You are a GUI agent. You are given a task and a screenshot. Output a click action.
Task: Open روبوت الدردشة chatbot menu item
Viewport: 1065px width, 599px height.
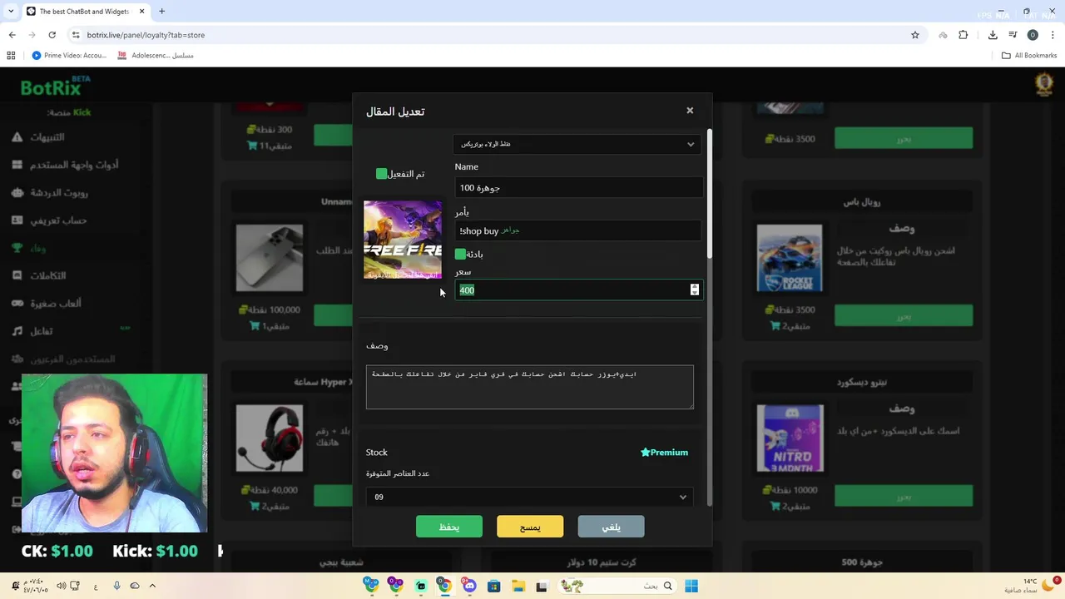click(x=59, y=192)
